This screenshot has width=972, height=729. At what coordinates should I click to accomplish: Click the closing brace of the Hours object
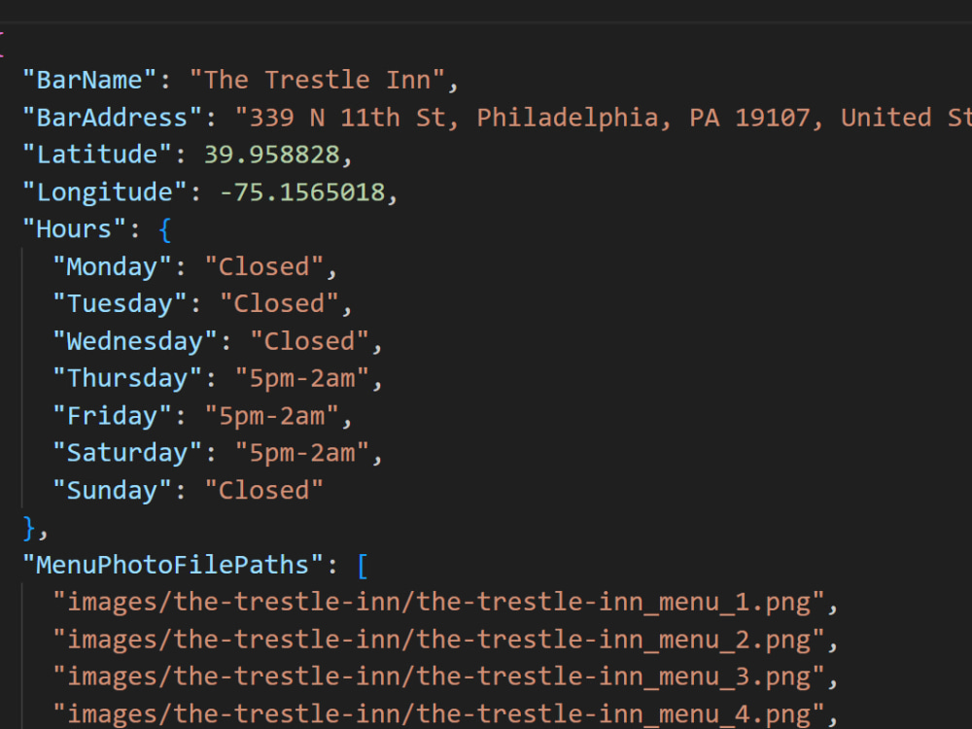pyautogui.click(x=28, y=528)
